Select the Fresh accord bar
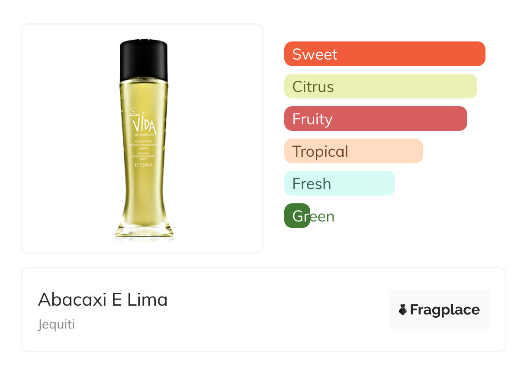The image size is (527, 373). pyautogui.click(x=339, y=183)
